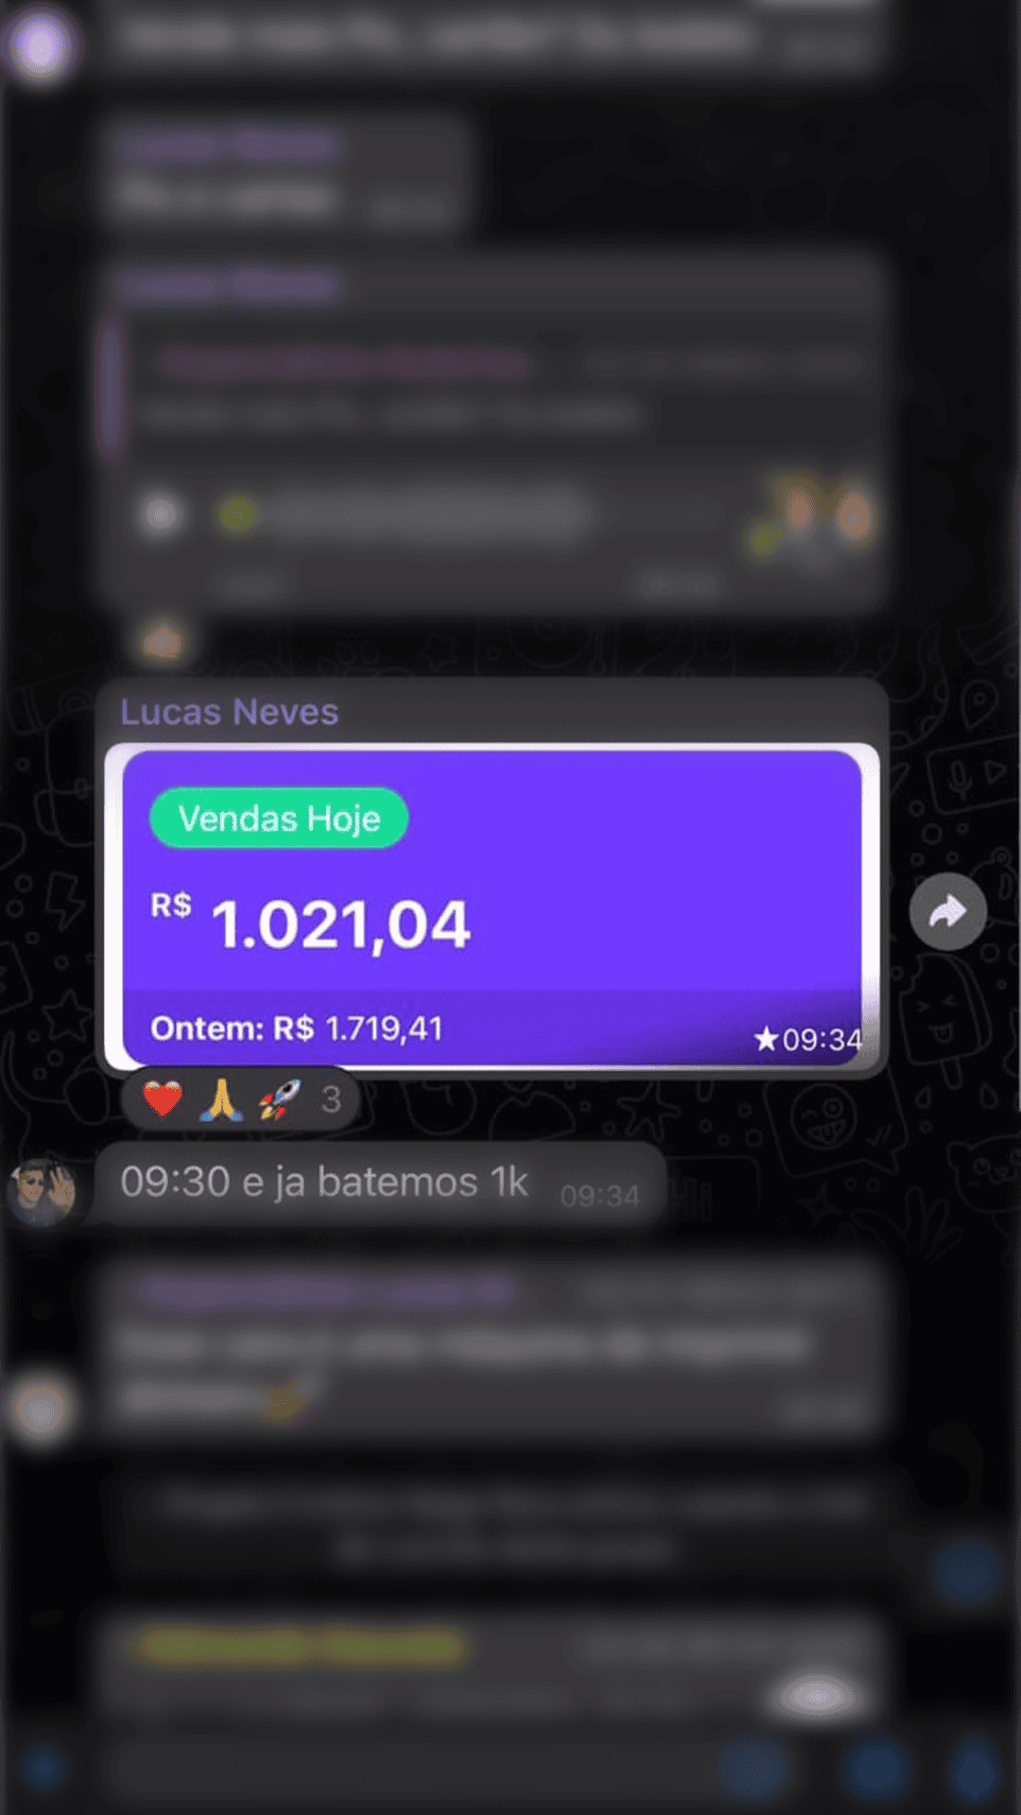Tap the blurred group avatar at top
This screenshot has height=1815, width=1021.
(40, 44)
